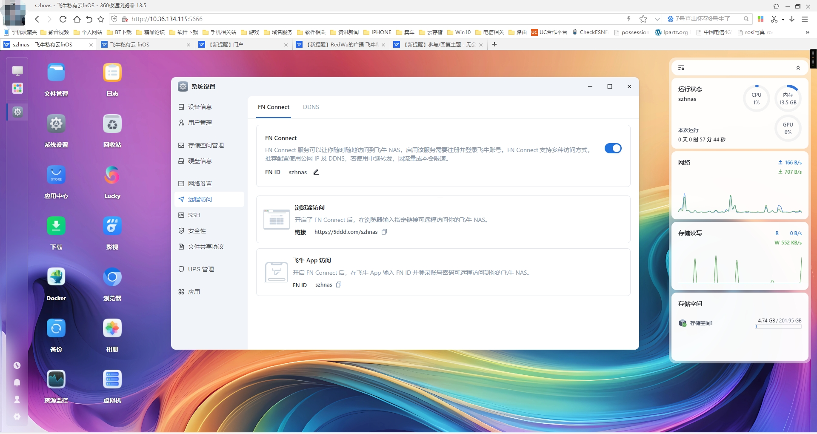Copy the FN ID under 飞牛 App 访问
This screenshot has width=817, height=434.
339,285
